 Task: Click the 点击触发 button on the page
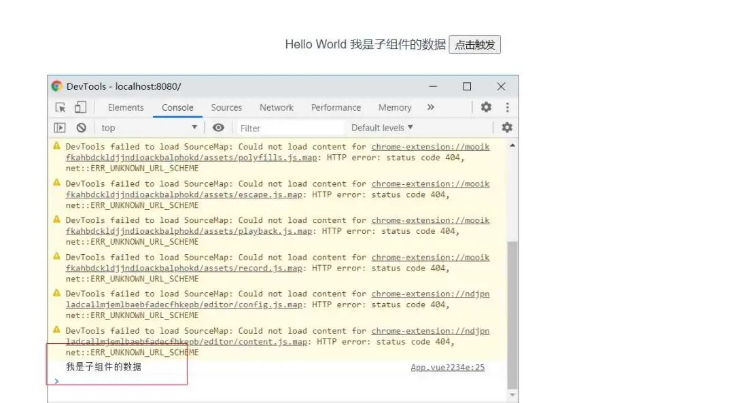tap(474, 44)
